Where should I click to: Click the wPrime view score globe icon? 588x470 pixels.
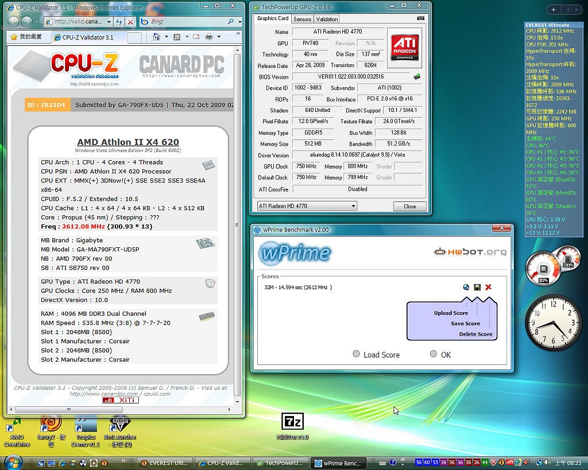(466, 287)
